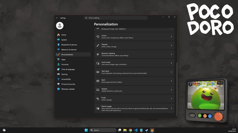Click the 16:12 timer on Pocodoro screen
238x133 pixels.
220,83
